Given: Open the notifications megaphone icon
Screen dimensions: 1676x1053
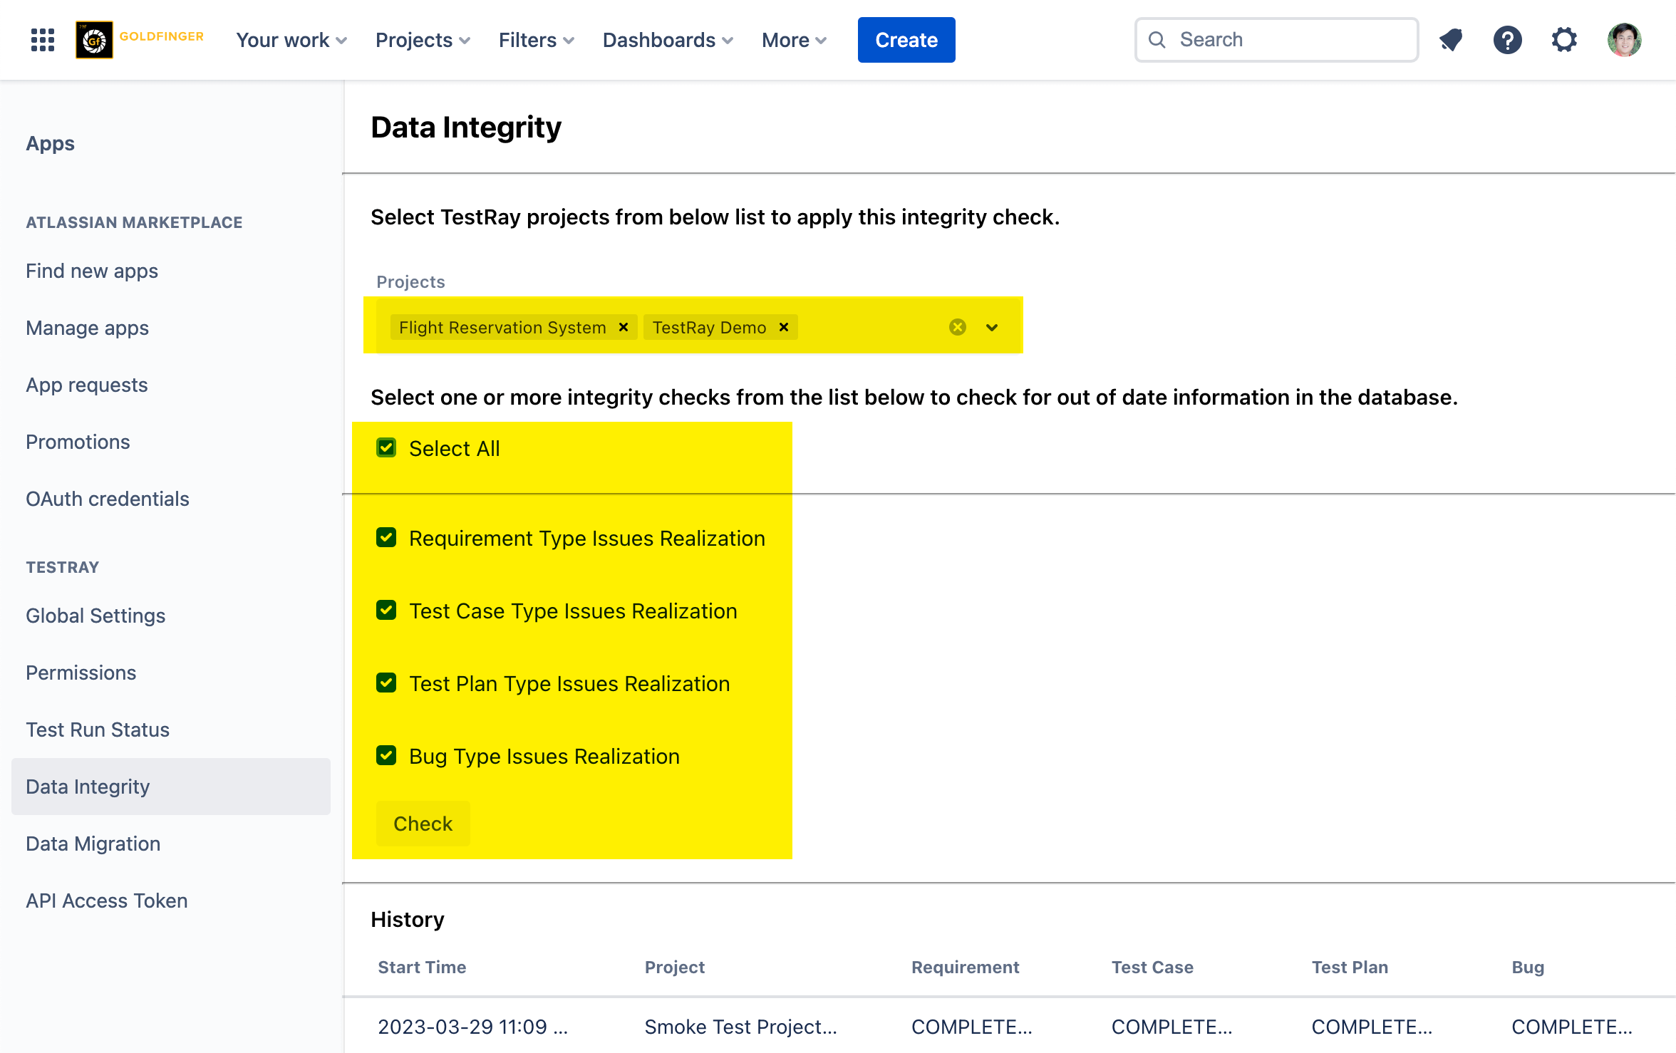Looking at the screenshot, I should pyautogui.click(x=1451, y=40).
